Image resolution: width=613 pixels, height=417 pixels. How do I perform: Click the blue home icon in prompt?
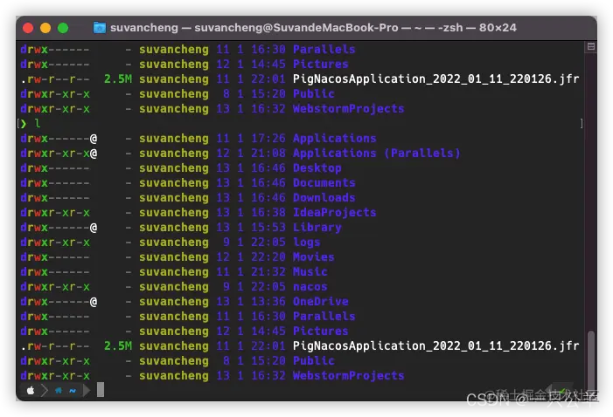pyautogui.click(x=59, y=390)
